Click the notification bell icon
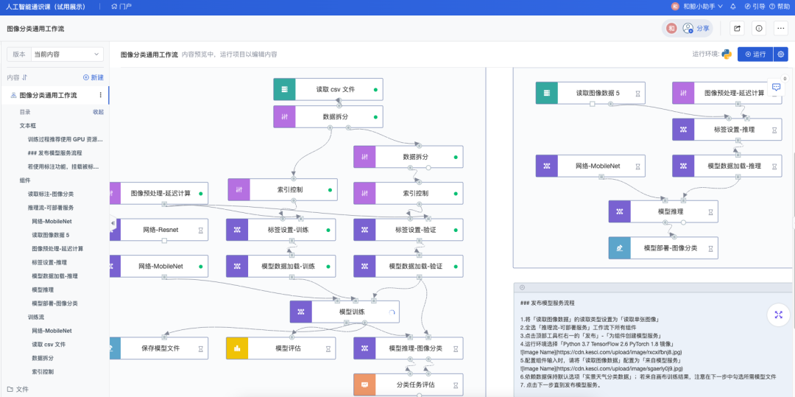 [732, 7]
